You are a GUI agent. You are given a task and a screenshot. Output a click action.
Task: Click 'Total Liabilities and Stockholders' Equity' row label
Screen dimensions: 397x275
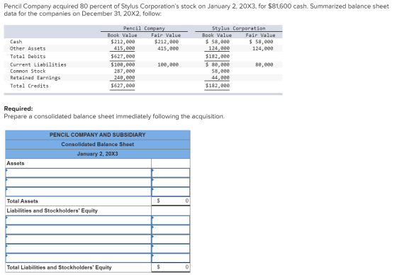(60, 267)
